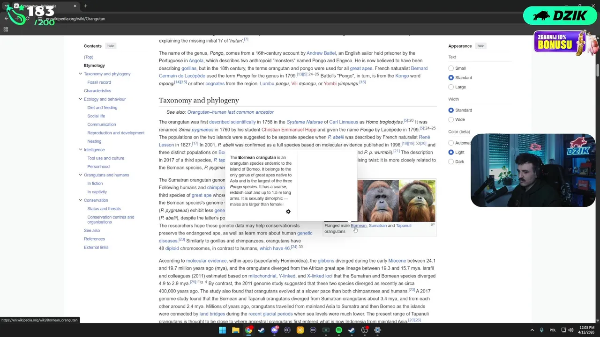Jump to Diet and feeding section
Screen dimensions: 600x337
click(x=102, y=108)
